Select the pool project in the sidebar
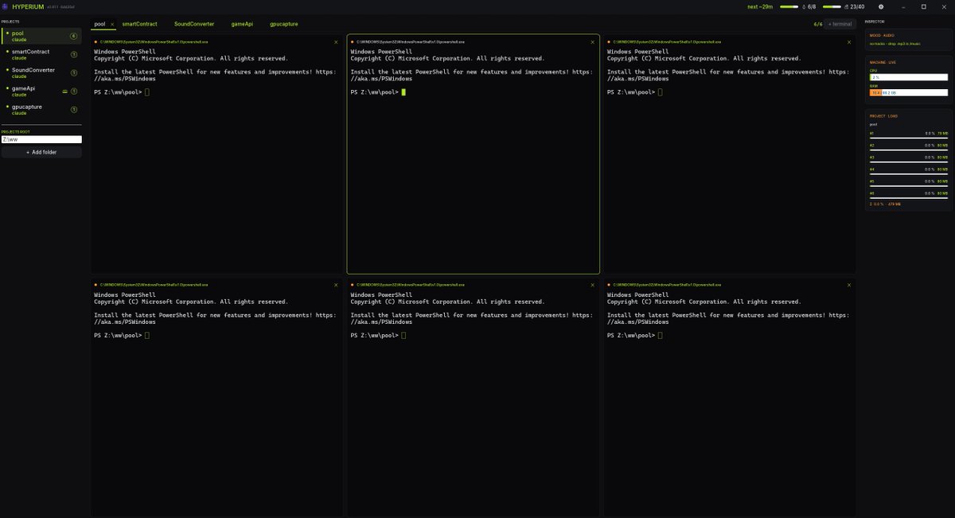 coord(41,36)
